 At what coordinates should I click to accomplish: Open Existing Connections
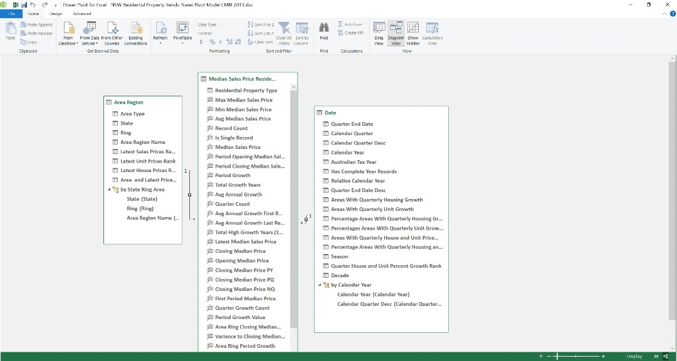pyautogui.click(x=136, y=33)
